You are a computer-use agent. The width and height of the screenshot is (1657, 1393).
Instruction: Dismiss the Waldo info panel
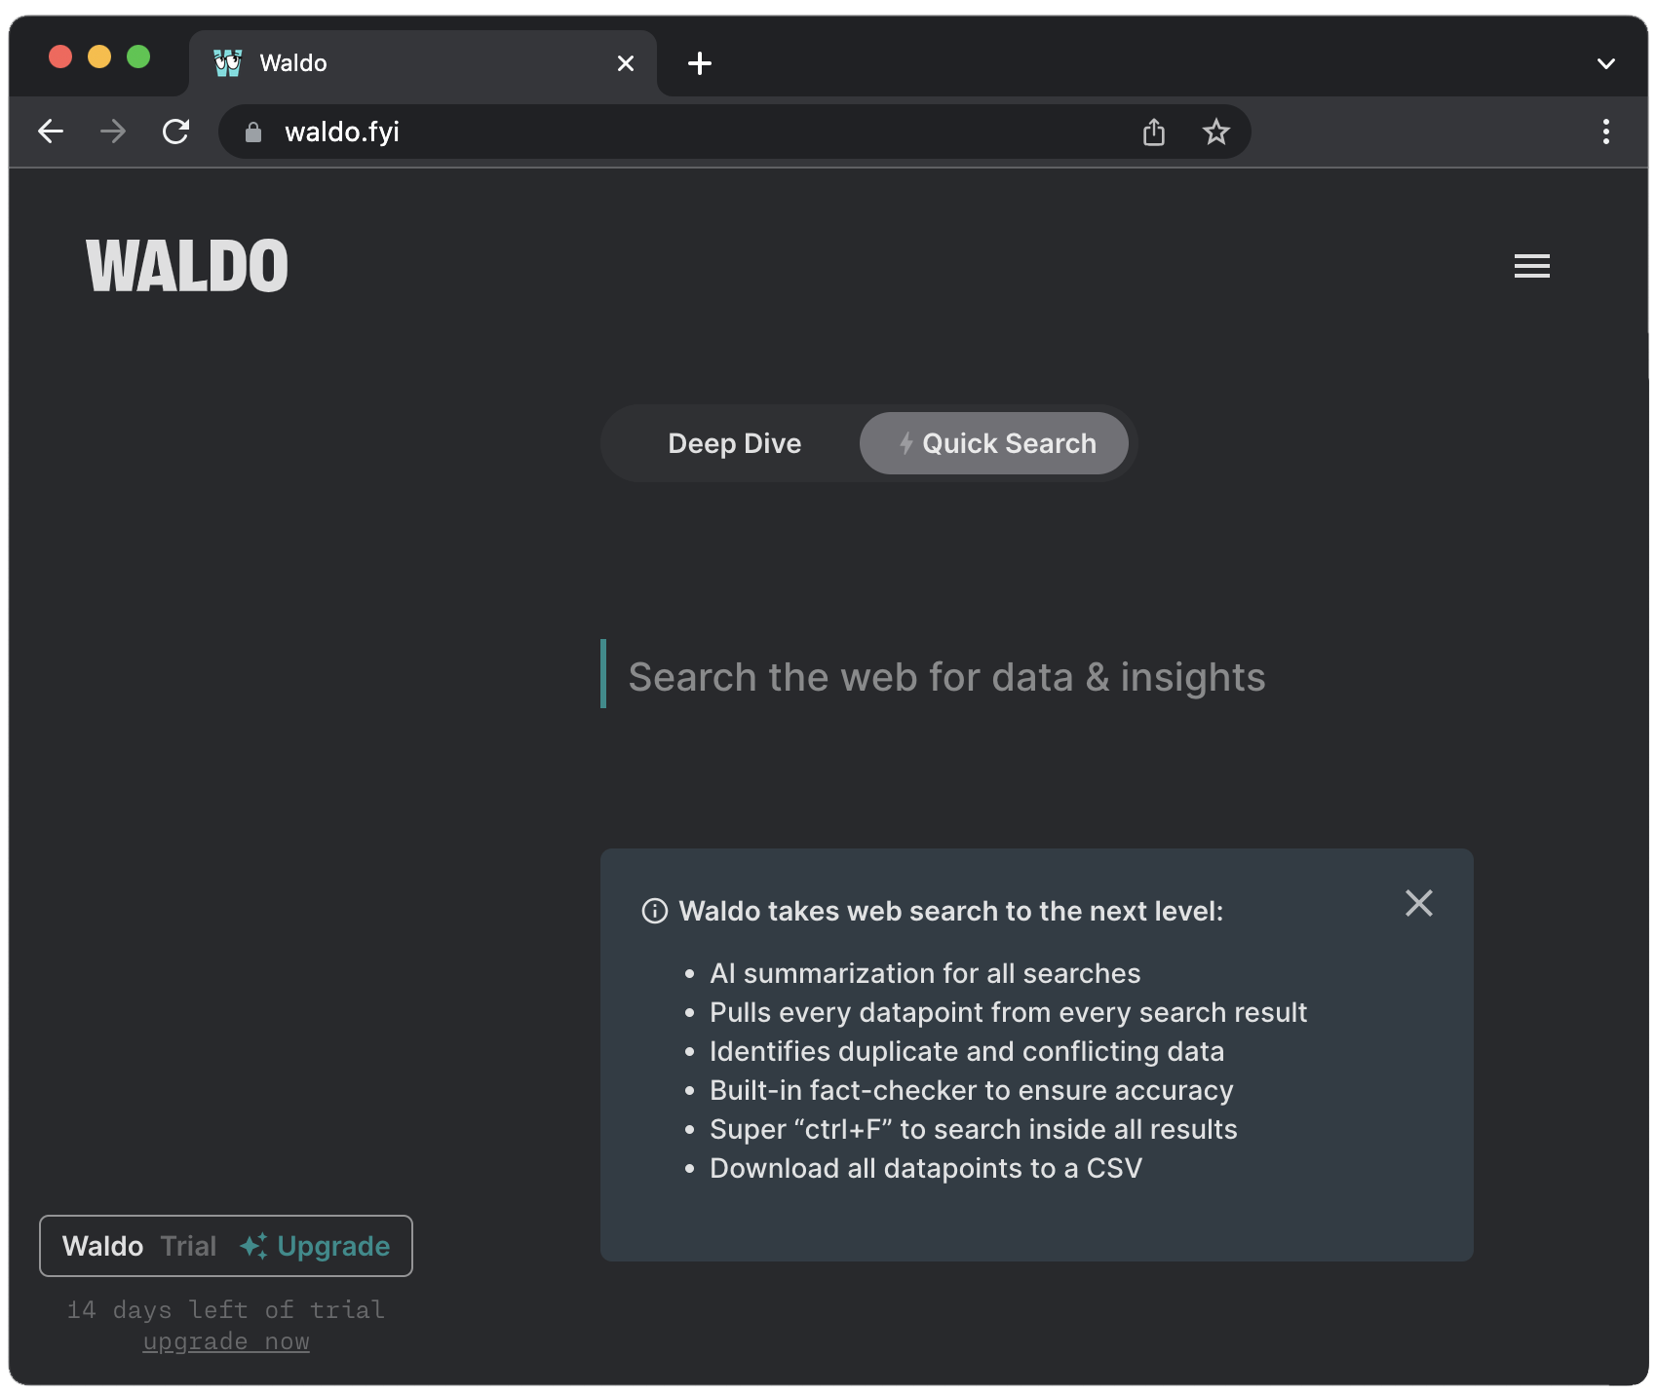point(1419,903)
